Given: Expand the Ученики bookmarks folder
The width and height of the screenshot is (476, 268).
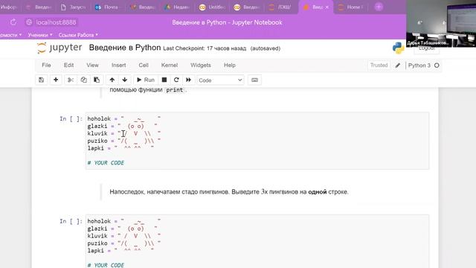Looking at the screenshot, I should 40,35.
